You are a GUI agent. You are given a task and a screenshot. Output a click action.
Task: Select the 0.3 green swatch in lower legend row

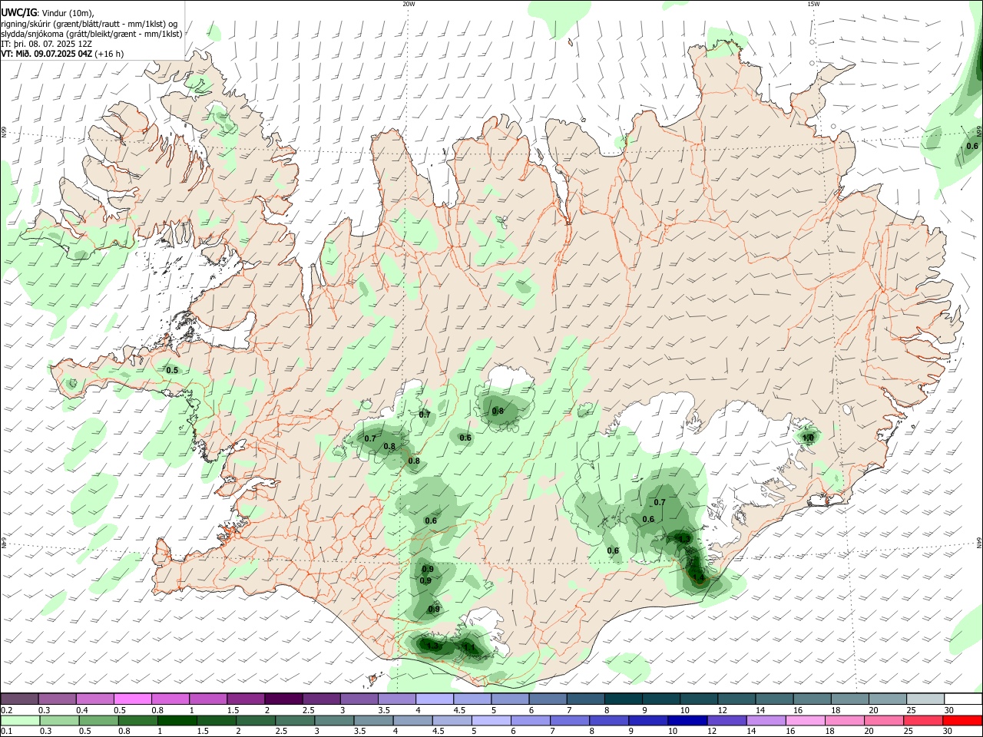click(x=59, y=721)
